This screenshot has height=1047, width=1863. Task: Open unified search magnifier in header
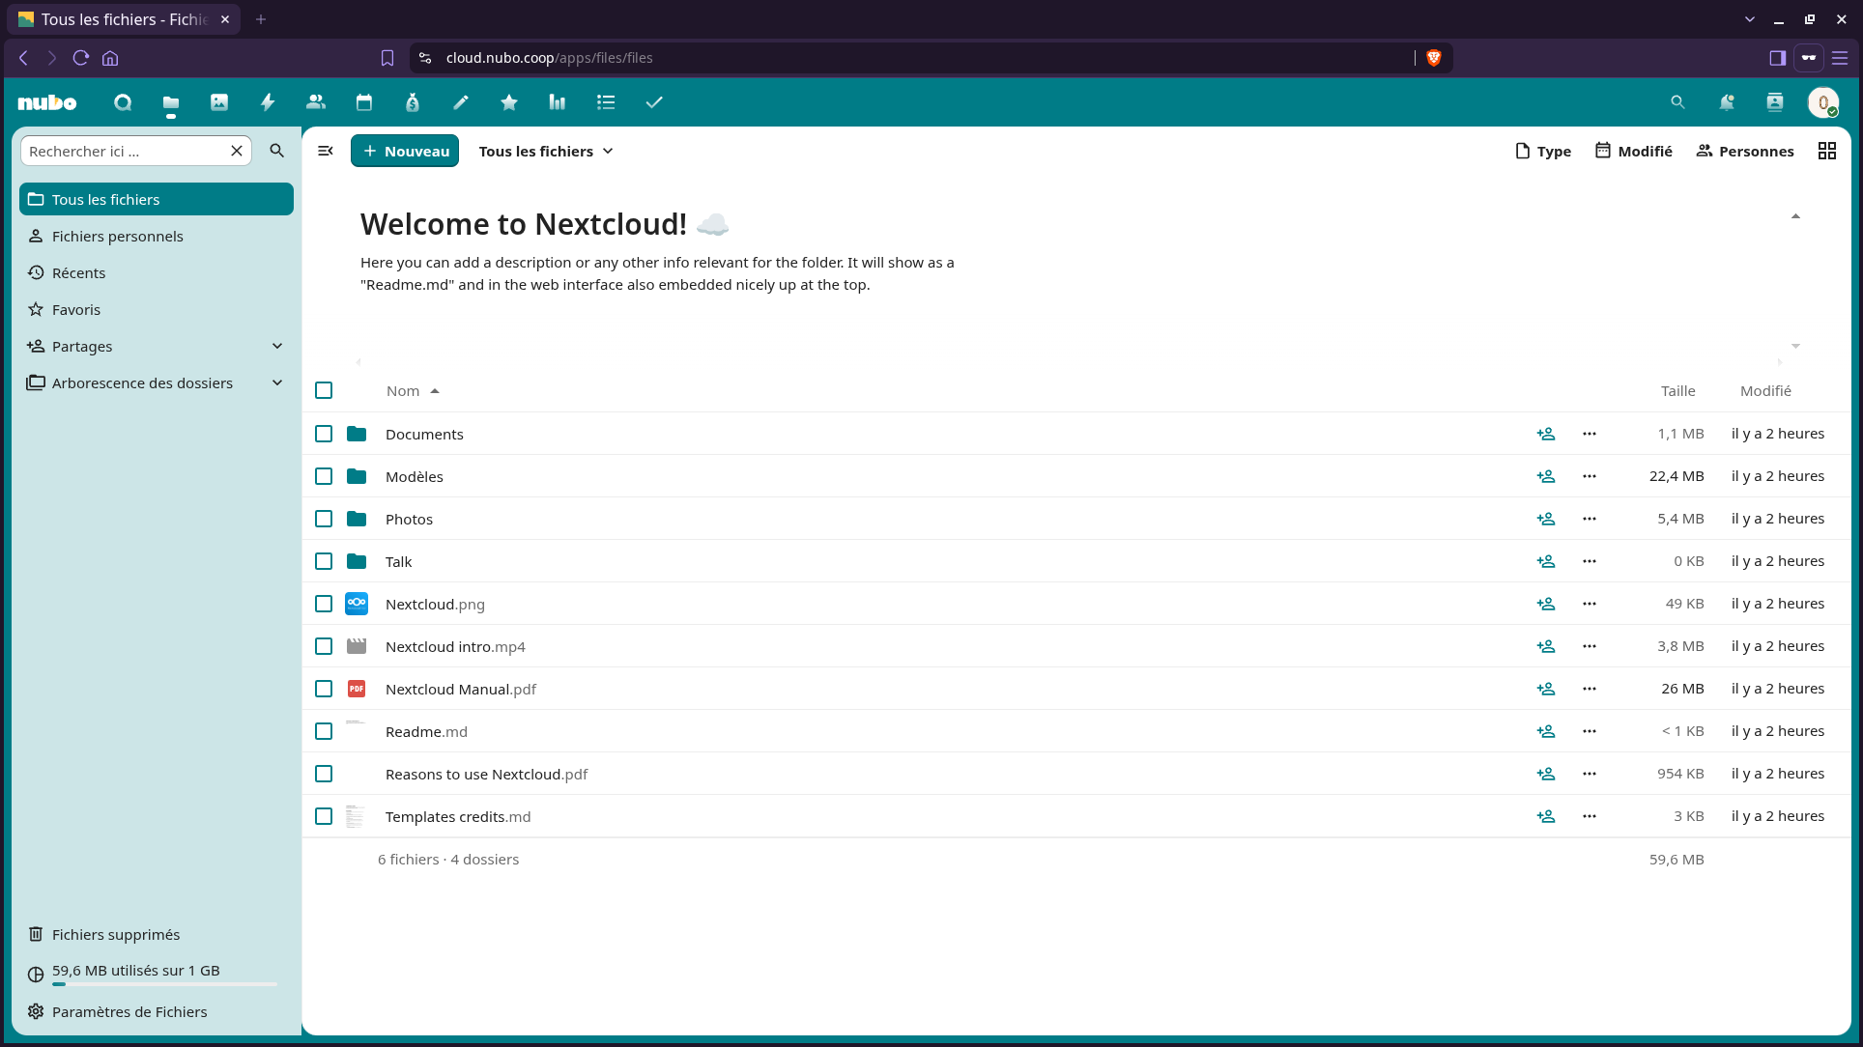point(1677,102)
